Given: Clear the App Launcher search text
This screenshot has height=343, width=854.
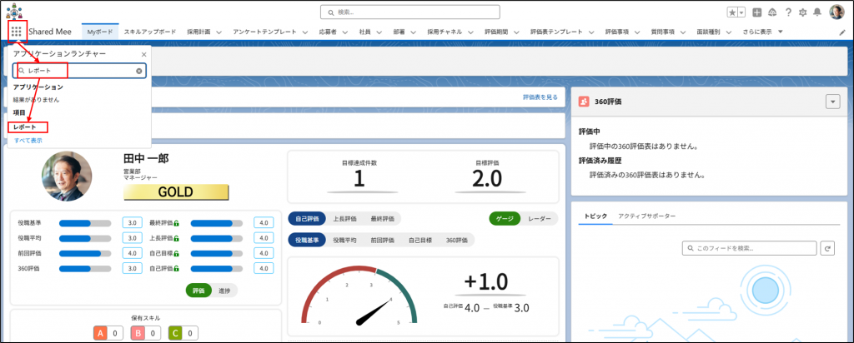Looking at the screenshot, I should coord(139,72).
